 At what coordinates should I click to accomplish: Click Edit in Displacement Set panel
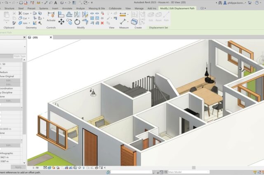click(151, 16)
